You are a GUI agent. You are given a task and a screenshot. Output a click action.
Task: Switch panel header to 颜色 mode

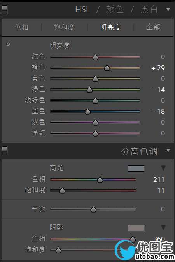pos(115,9)
